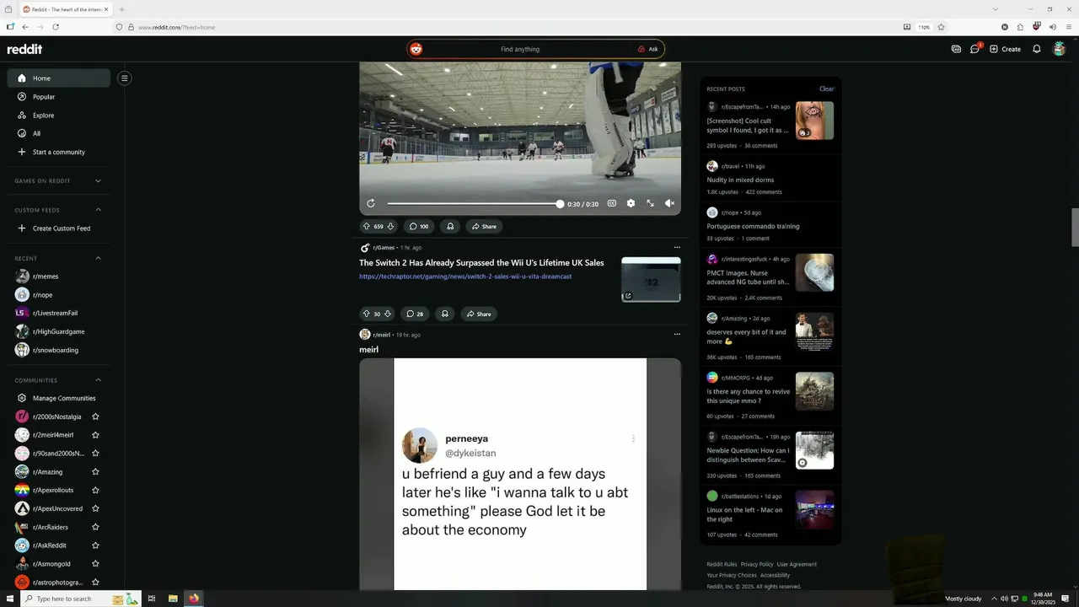1079x607 pixels.
Task: Bookmark this page with star icon
Action: pos(942,27)
